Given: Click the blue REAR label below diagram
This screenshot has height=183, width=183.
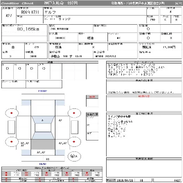Looking at the screenshot, I should click(x=43, y=164).
